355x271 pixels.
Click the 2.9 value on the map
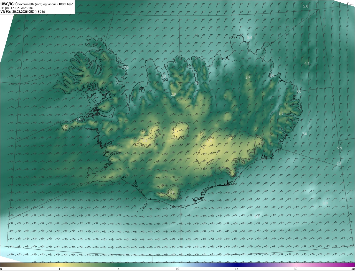[x=173, y=94]
